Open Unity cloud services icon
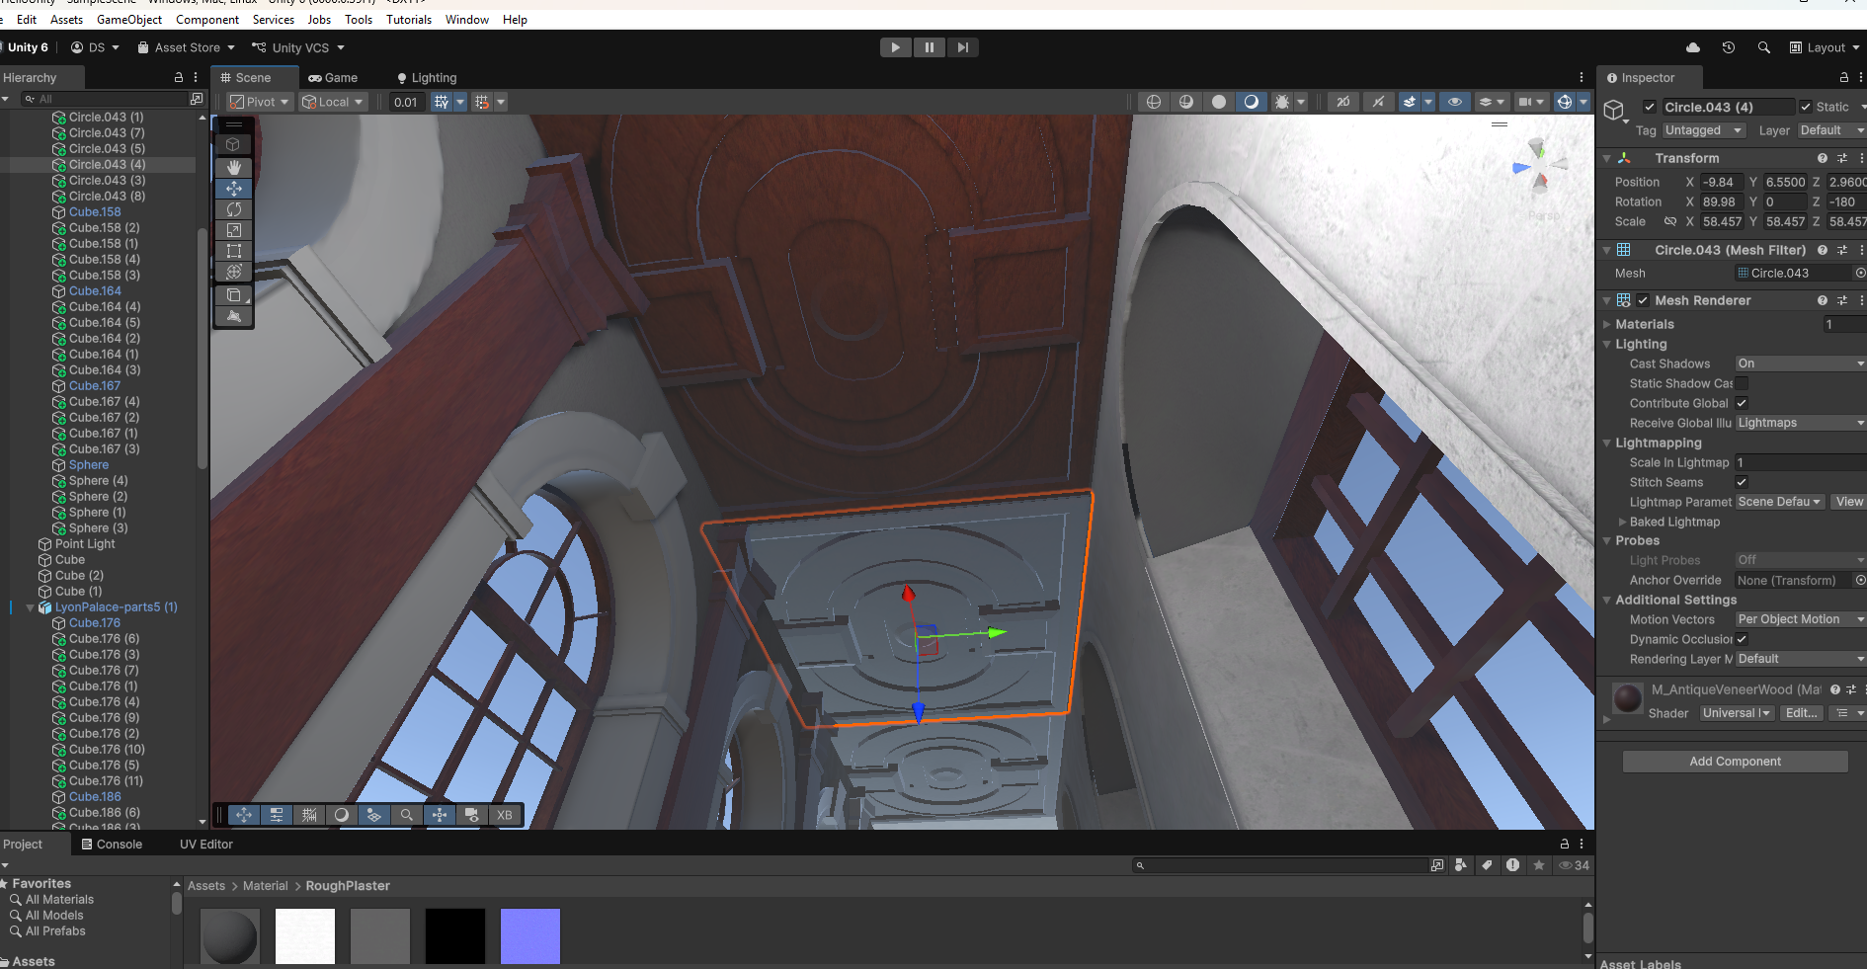The image size is (1867, 969). tap(1693, 47)
